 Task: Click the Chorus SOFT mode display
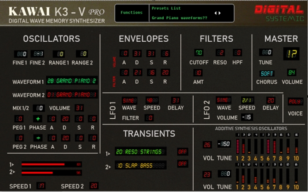[x=267, y=73]
